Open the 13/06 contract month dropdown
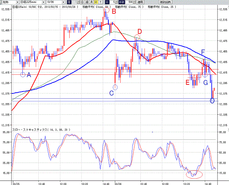Image resolution: width=229 pixels, height=185 pixels. 55,2
